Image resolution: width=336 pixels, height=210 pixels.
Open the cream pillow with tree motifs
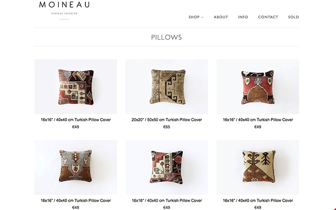(x=258, y=167)
